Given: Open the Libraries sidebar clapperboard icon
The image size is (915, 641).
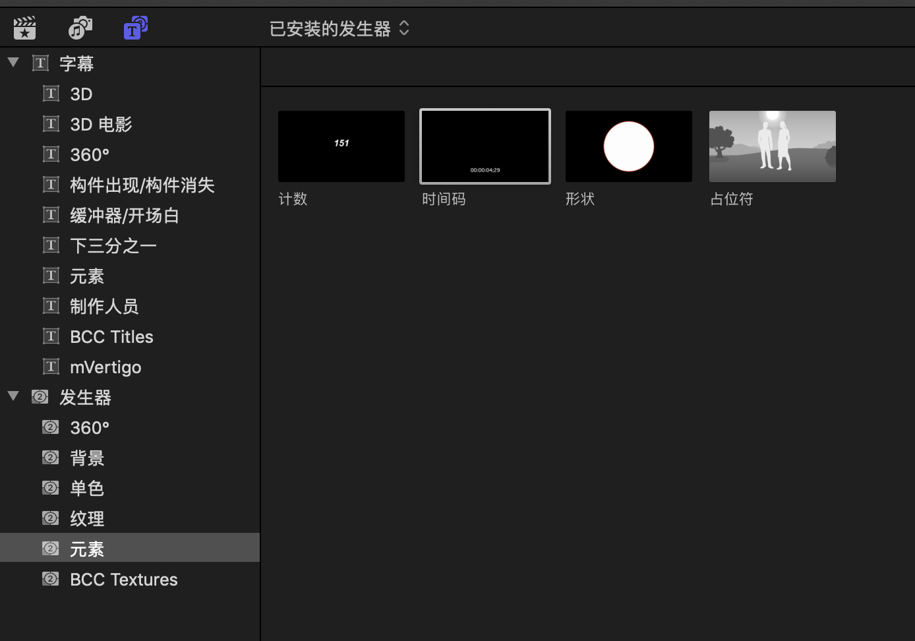Looking at the screenshot, I should 24,28.
